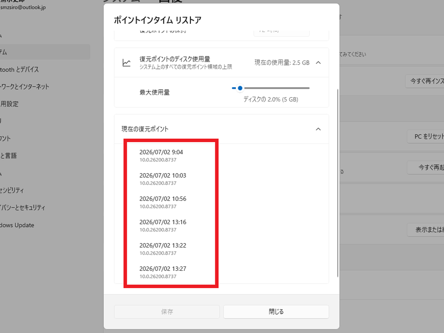Image resolution: width=444 pixels, height=333 pixels.
Task: Select restore point 2026/07/02 13:22
Action: [x=163, y=249]
